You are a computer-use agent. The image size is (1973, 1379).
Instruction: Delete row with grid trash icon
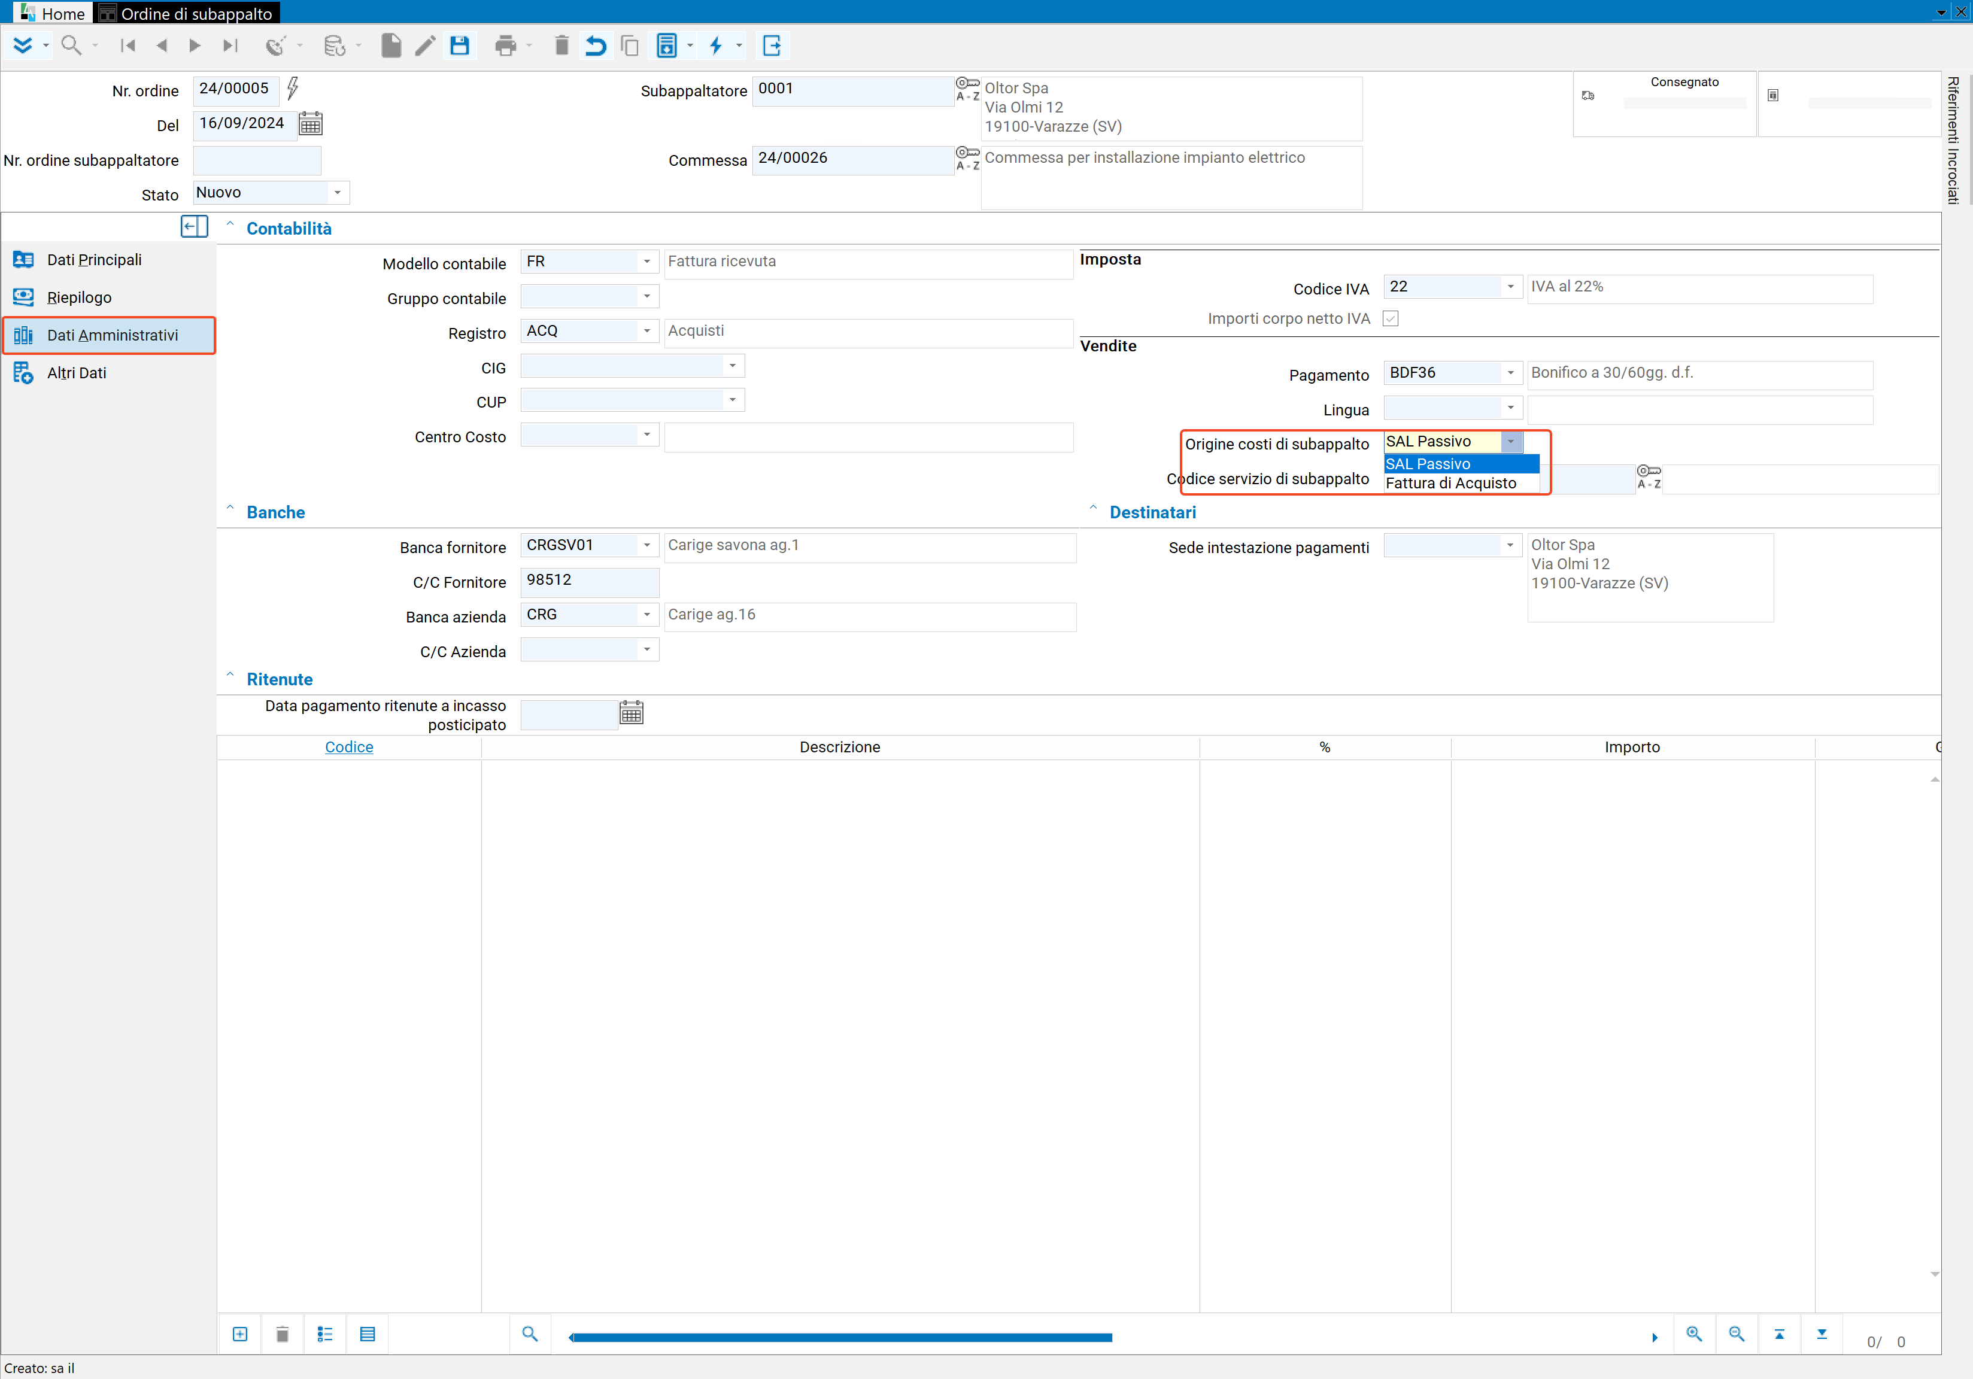282,1334
